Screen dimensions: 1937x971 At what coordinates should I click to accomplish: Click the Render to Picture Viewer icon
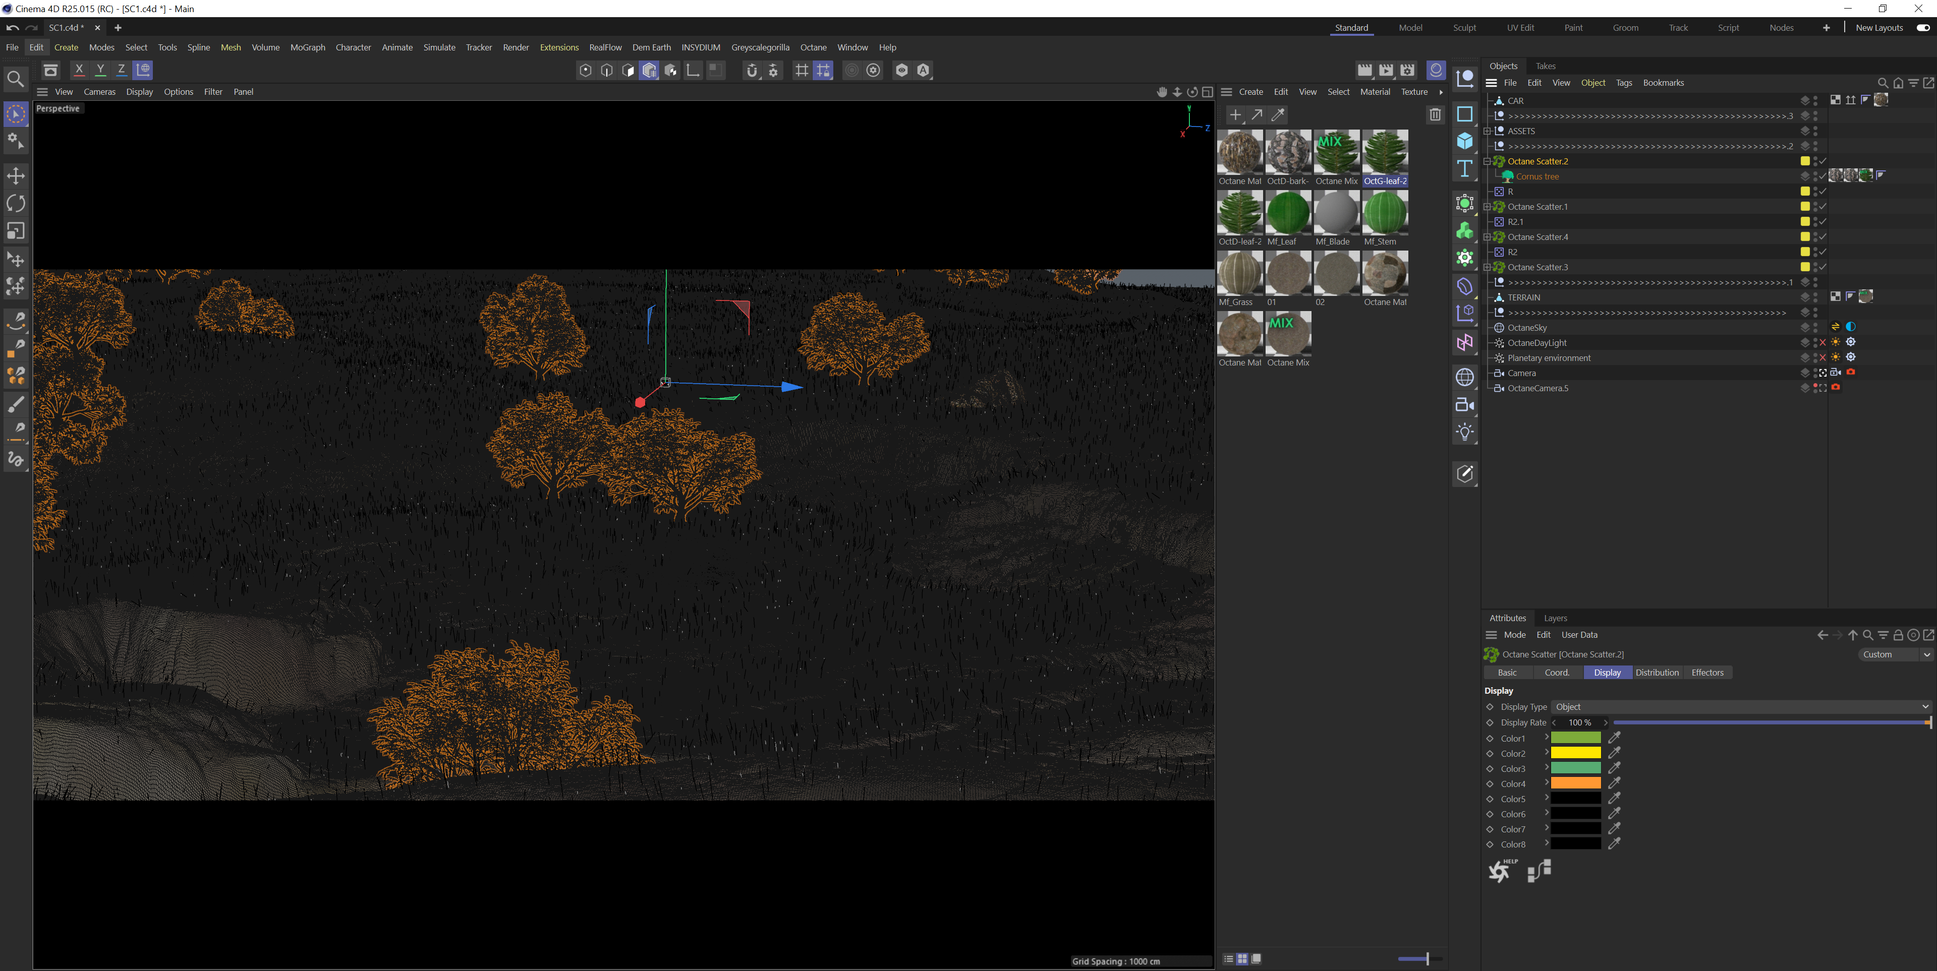[x=1386, y=70]
